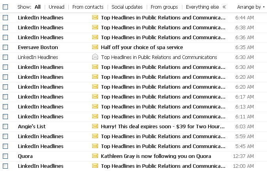This screenshot has width=267, height=171.
Task: Click the envelope icon on the 6:36 AM LinkedIn message
Action: pyautogui.click(x=95, y=37)
